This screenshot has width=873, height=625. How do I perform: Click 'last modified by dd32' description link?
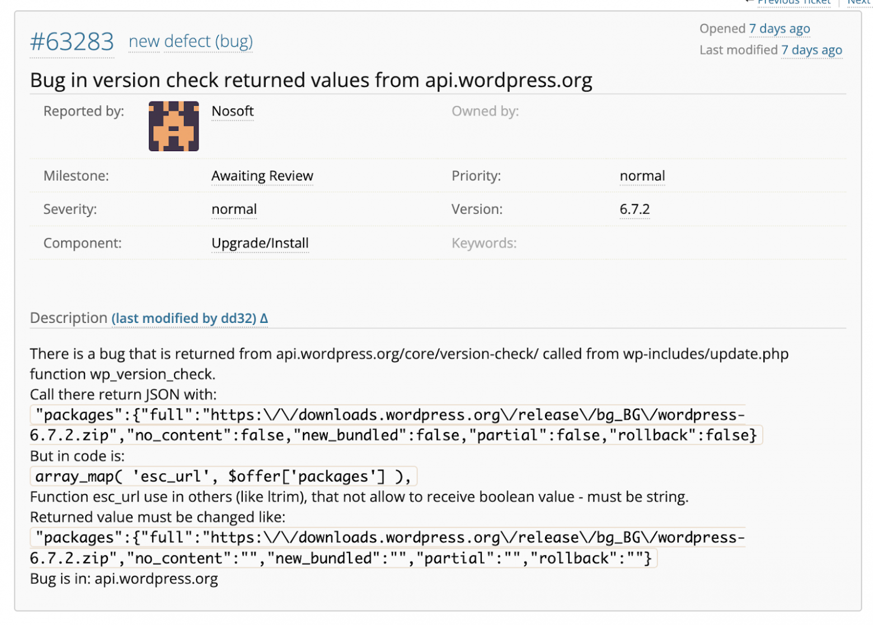pos(190,318)
